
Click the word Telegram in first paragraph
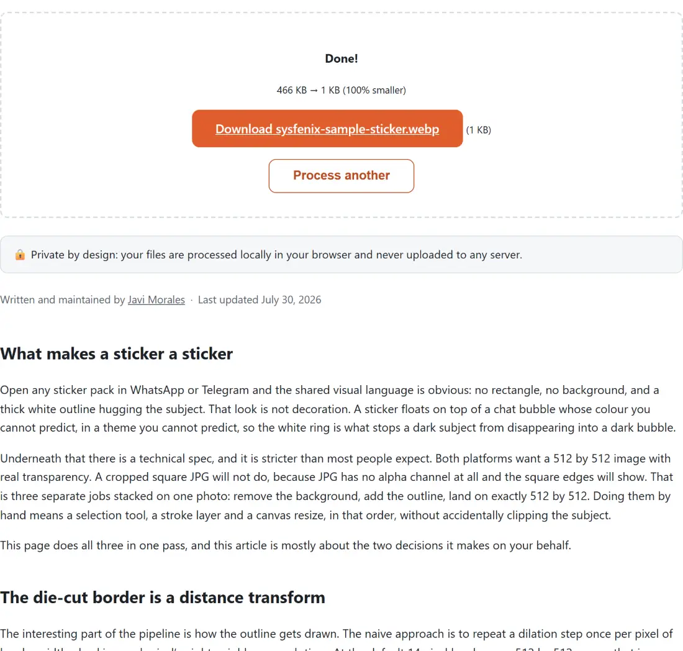tap(225, 390)
